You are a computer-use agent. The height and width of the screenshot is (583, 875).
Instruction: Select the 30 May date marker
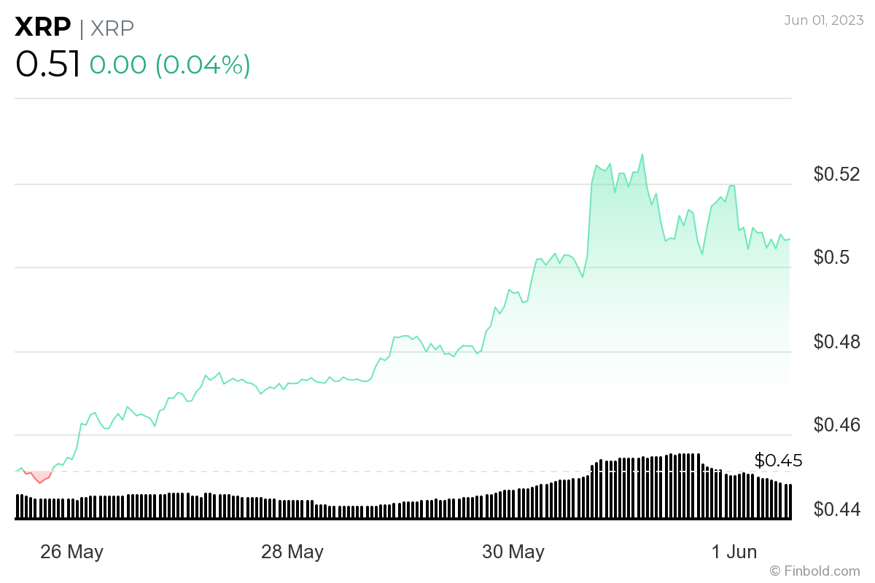[x=513, y=552]
